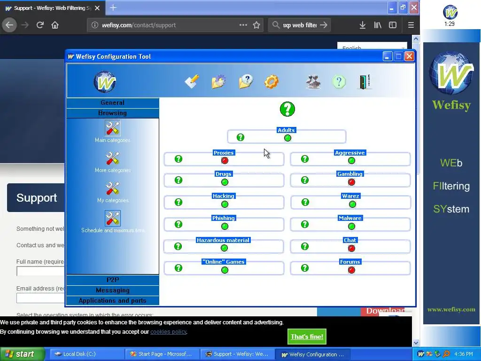Toggle the Hazardous material green light
This screenshot has height=361, width=481.
click(x=224, y=248)
